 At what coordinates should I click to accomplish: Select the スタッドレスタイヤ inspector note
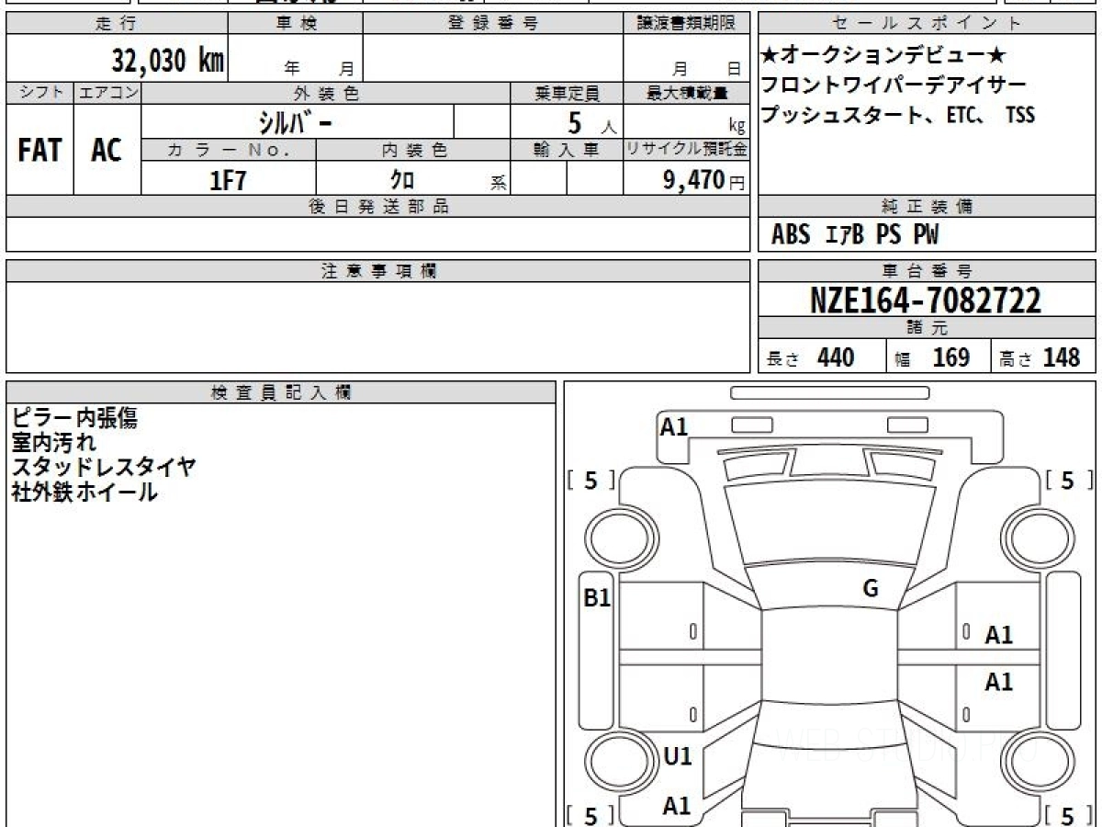click(104, 467)
